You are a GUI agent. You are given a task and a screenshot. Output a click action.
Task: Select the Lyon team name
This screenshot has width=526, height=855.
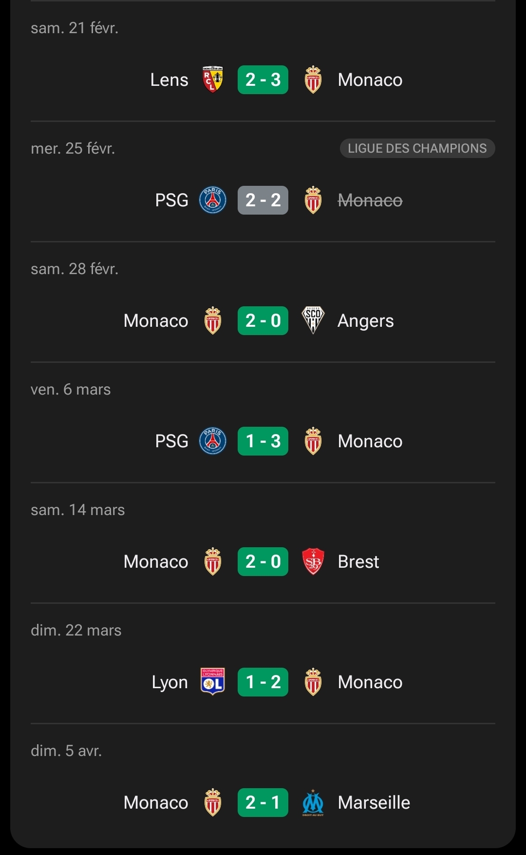point(169,682)
